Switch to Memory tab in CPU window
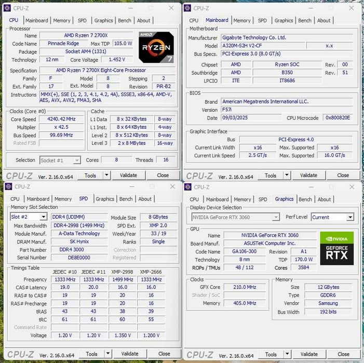 [61, 20]
